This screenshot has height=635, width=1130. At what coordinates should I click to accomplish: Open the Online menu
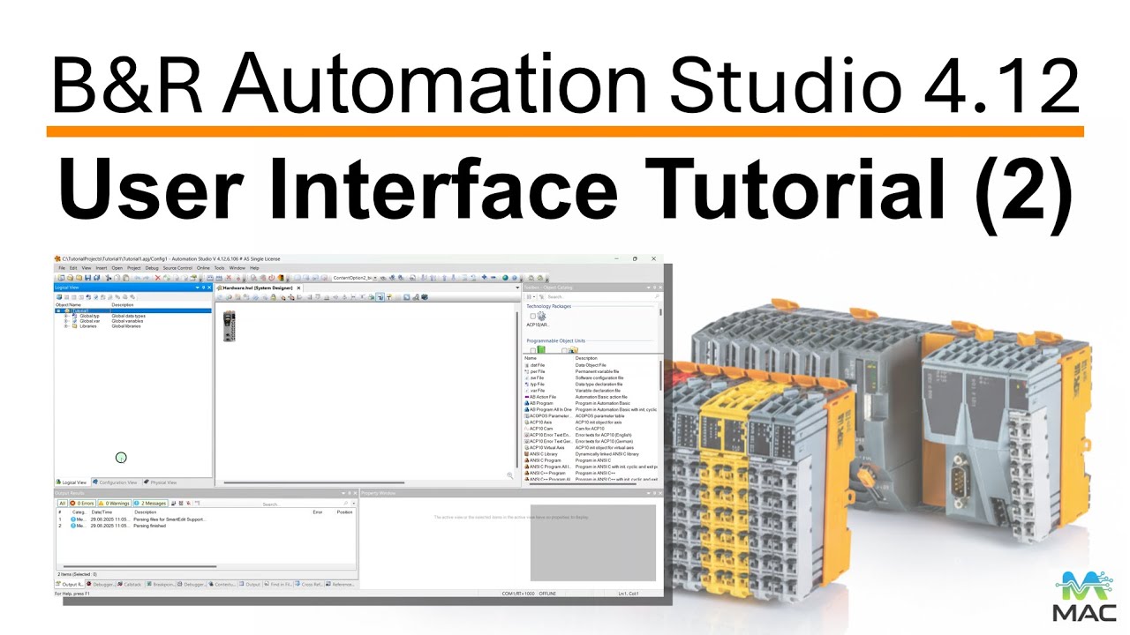tap(203, 268)
